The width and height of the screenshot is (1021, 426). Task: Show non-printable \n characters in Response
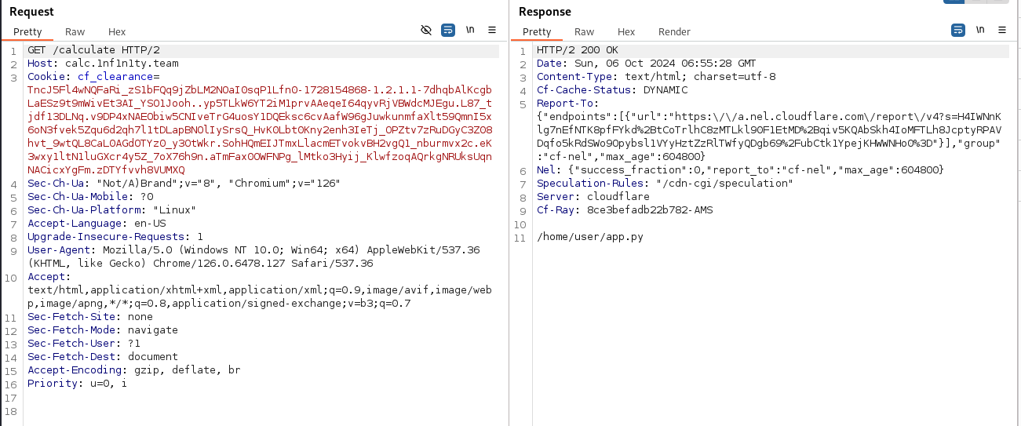979,30
